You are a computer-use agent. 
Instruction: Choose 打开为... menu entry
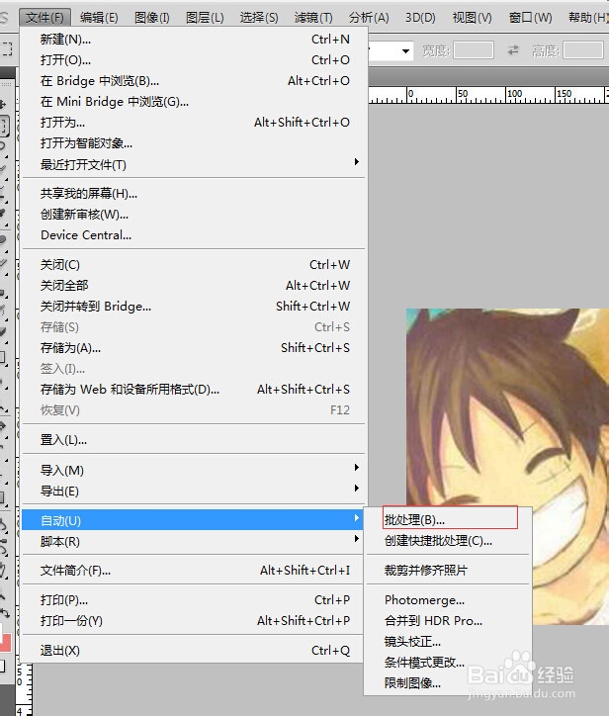(194, 123)
